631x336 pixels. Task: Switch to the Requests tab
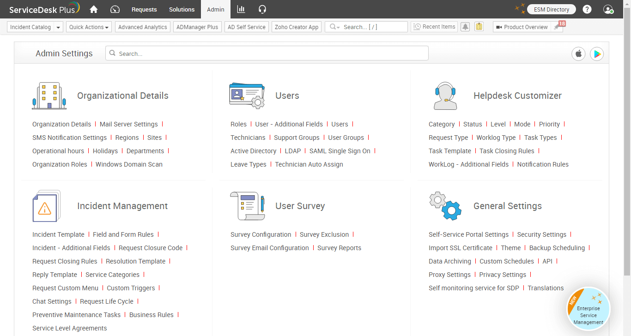pos(144,9)
